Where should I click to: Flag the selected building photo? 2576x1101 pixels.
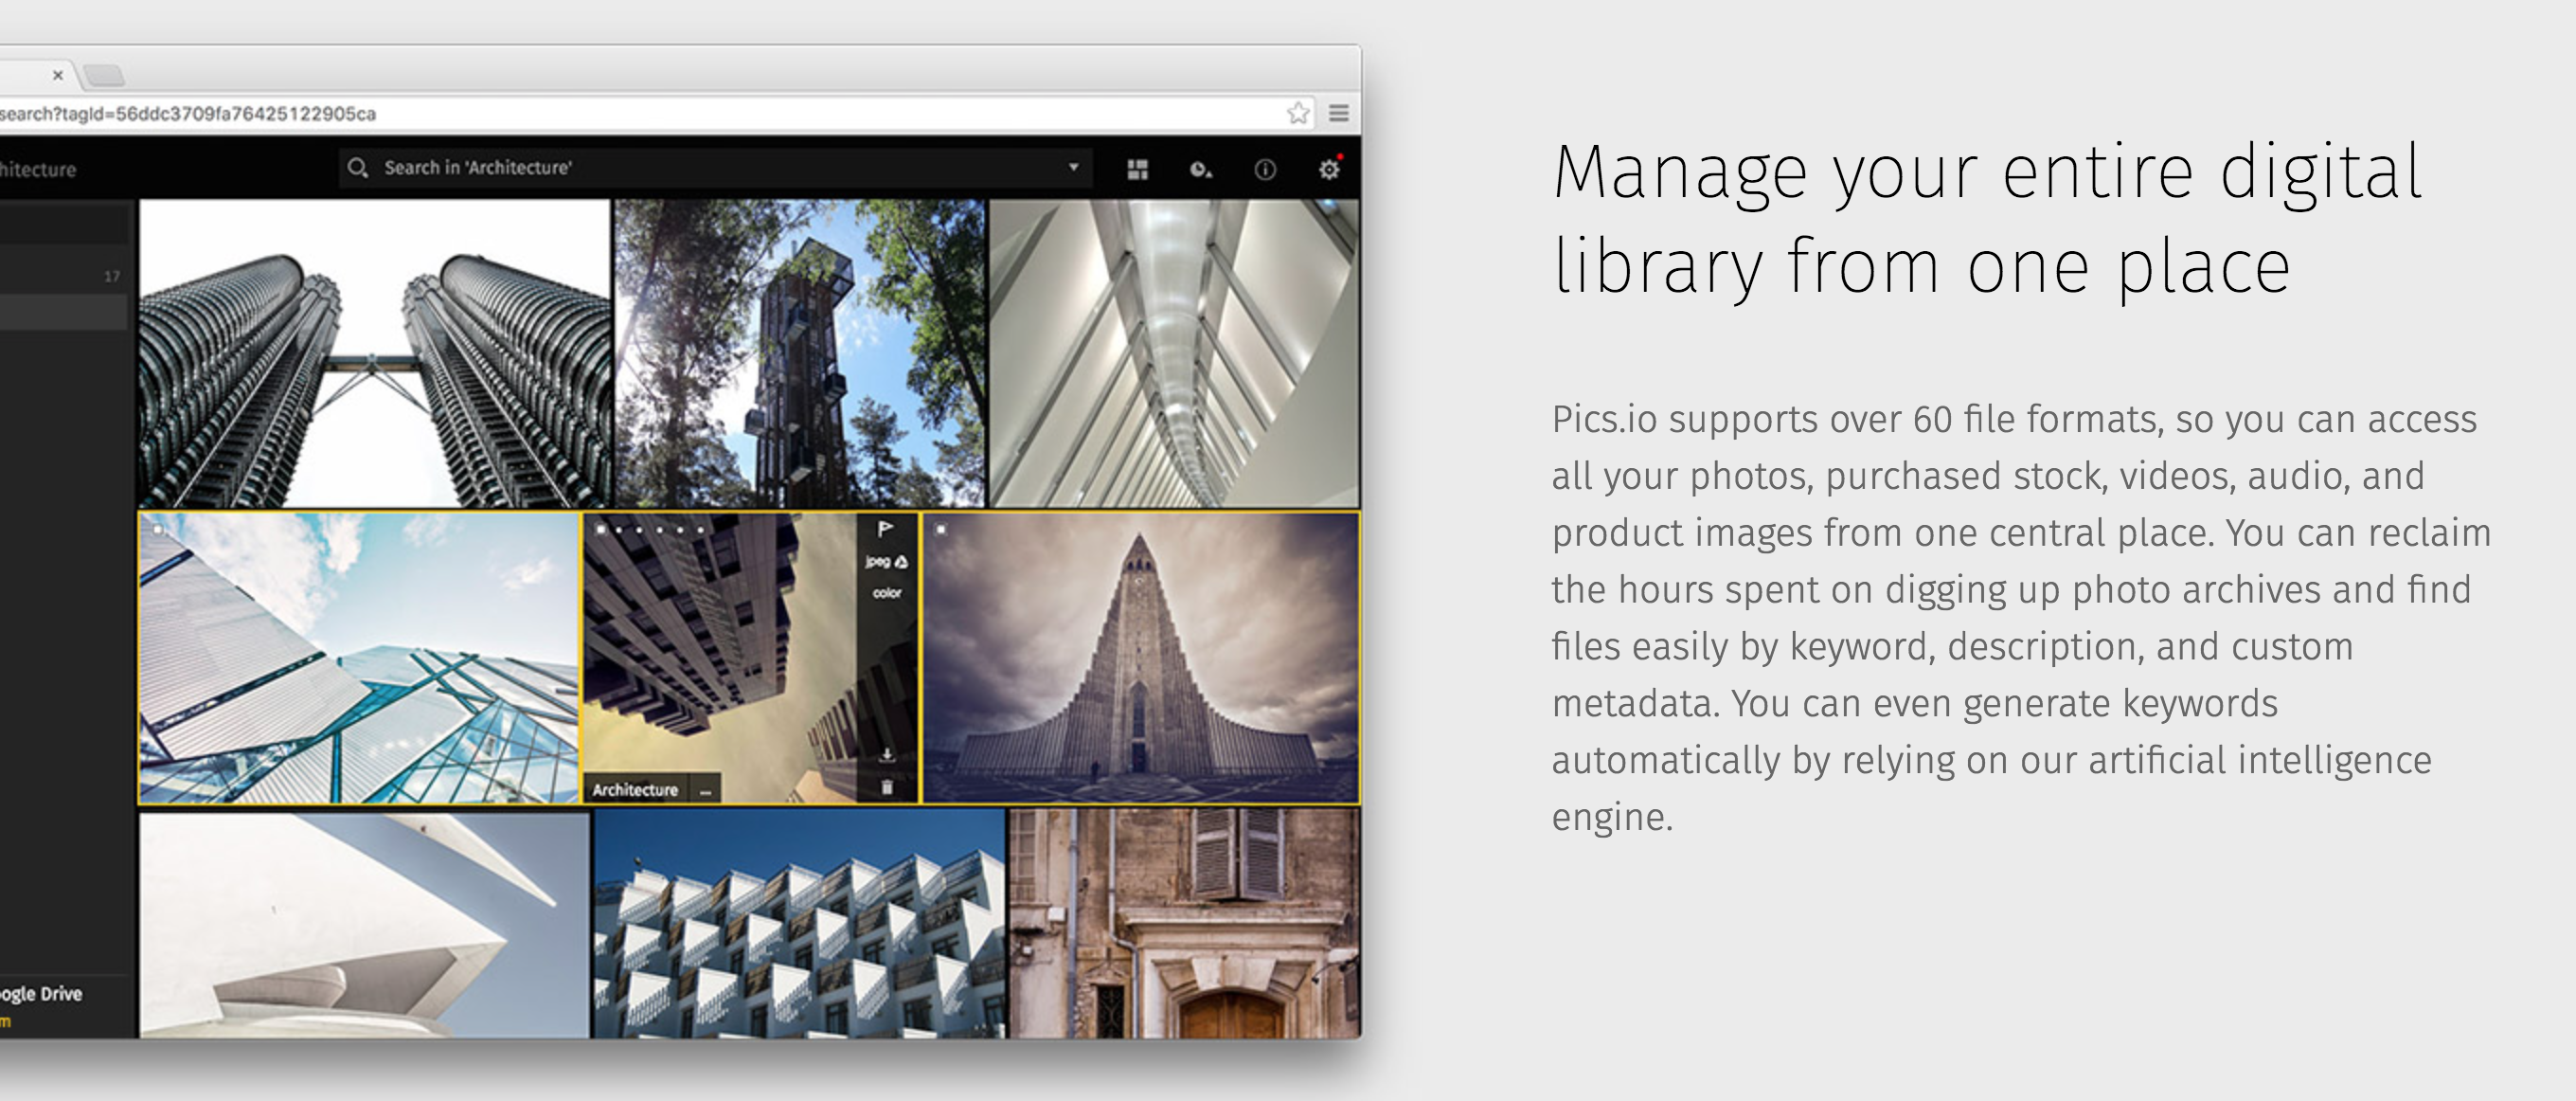[885, 529]
